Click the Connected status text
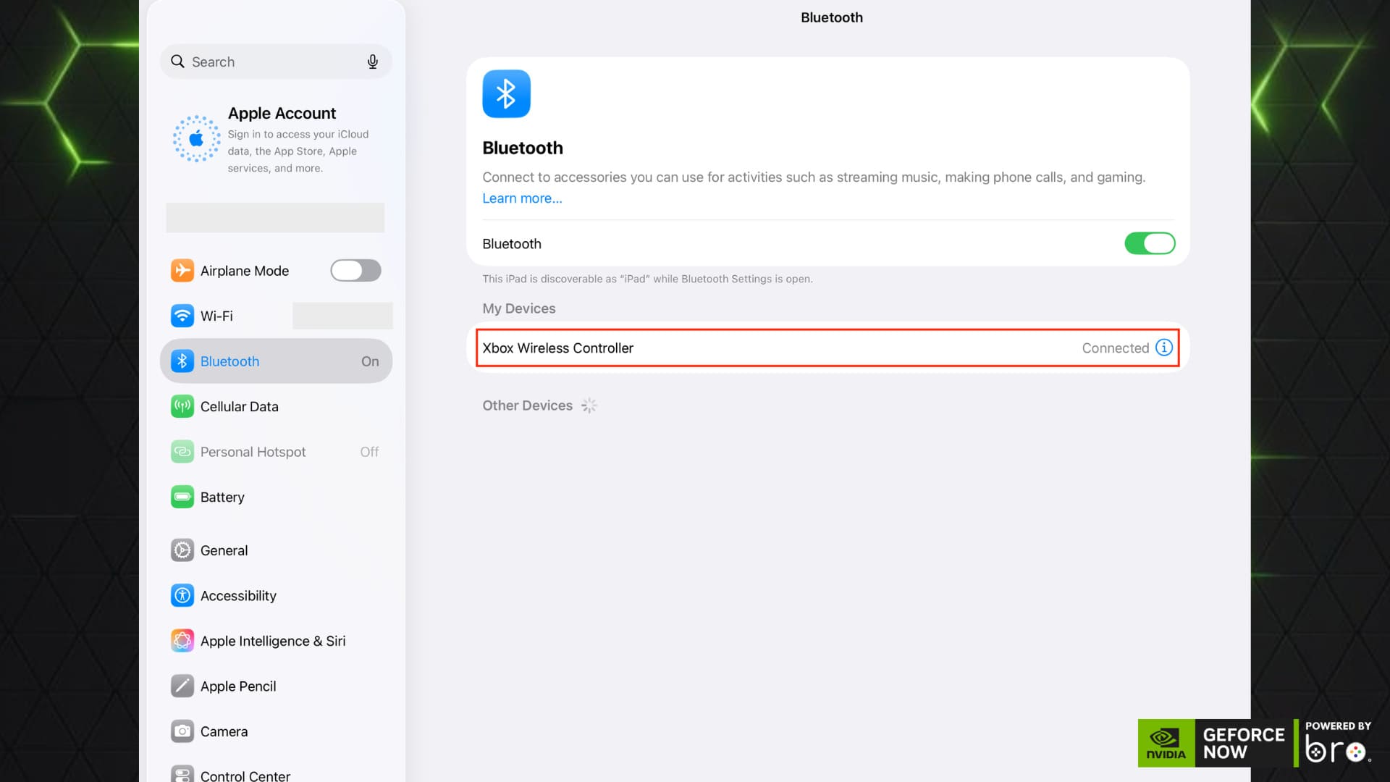 tap(1115, 348)
